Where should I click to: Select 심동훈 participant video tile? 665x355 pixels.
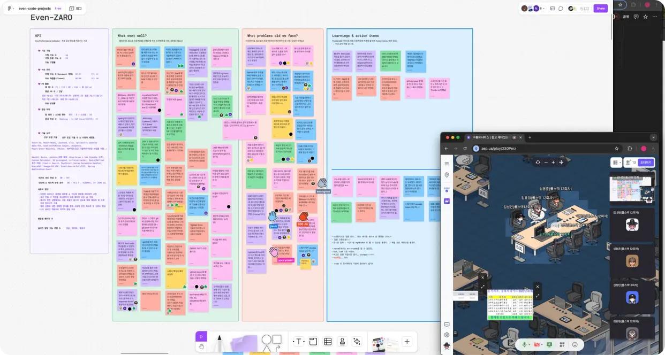[633, 260]
